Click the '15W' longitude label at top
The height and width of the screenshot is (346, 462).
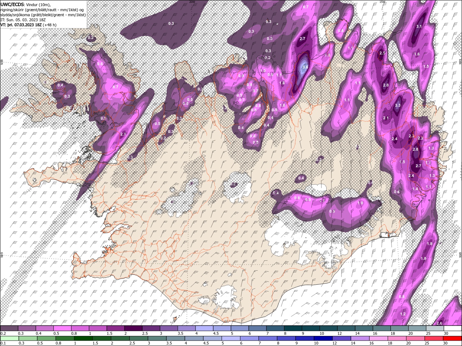(x=383, y=2)
